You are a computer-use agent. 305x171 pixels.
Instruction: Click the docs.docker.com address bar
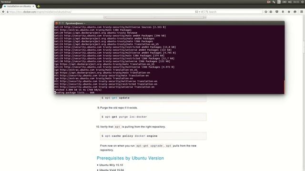[101, 12]
